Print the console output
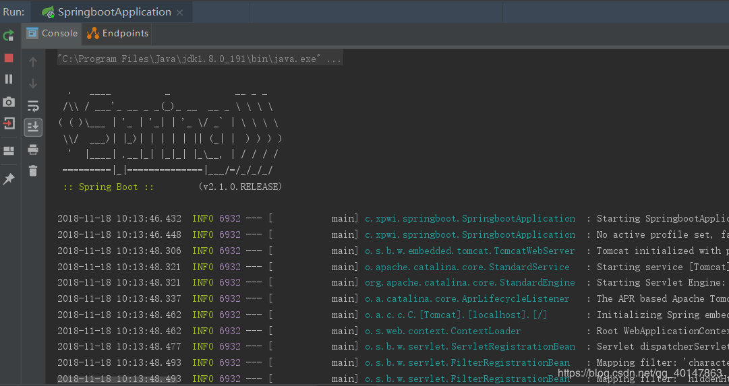Screen dimensions: 729x386 click(33, 150)
